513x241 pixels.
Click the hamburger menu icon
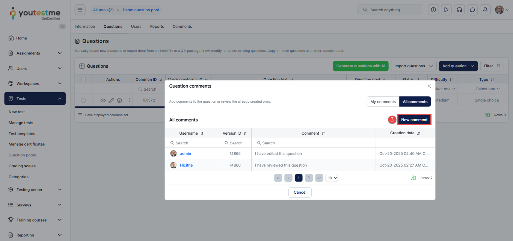(x=80, y=10)
